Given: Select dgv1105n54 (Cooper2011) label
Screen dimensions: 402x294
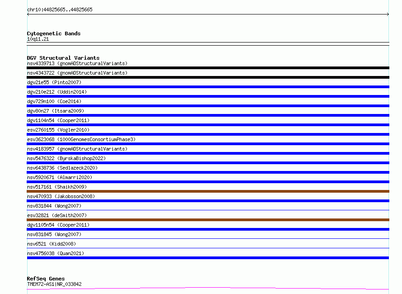Looking at the screenshot, I should pos(58,225).
